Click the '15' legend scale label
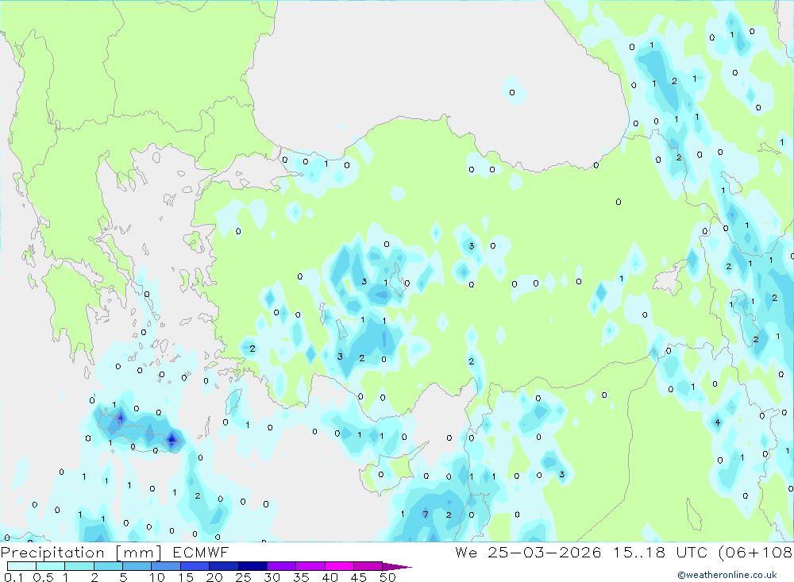 (x=186, y=577)
